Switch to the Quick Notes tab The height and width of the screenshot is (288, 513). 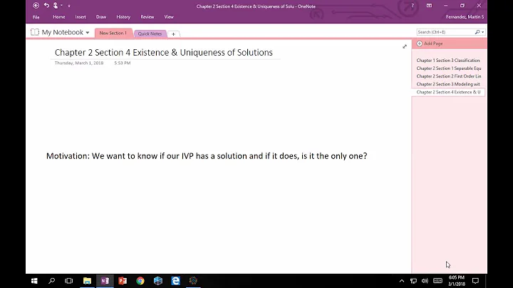point(150,34)
